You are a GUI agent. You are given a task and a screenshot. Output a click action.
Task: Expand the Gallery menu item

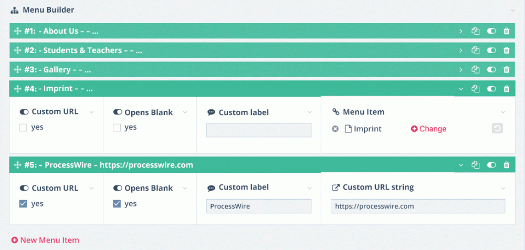click(x=461, y=69)
